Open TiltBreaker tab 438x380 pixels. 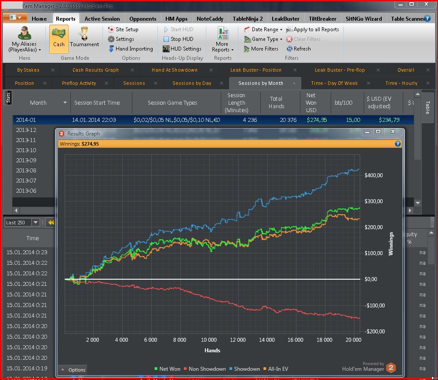[322, 19]
